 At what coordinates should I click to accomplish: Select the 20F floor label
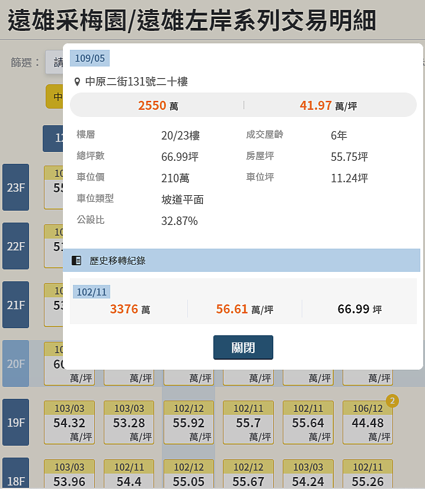15,364
